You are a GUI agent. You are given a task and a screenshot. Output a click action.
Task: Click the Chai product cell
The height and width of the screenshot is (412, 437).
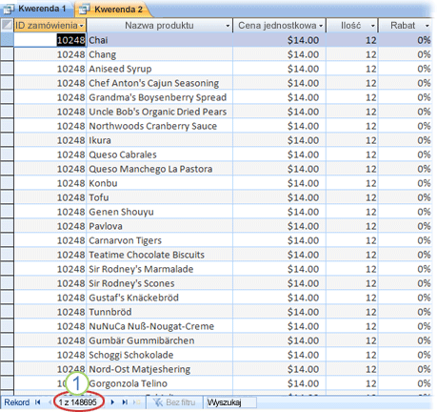pos(160,40)
